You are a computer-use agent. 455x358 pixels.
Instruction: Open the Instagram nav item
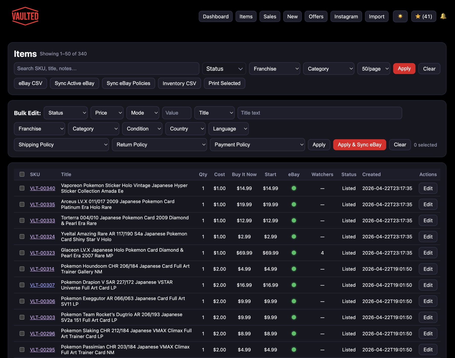click(346, 16)
